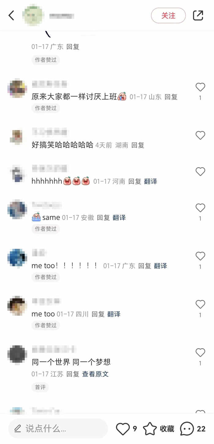Open comments via the speech bubble icon

[x=187, y=429]
